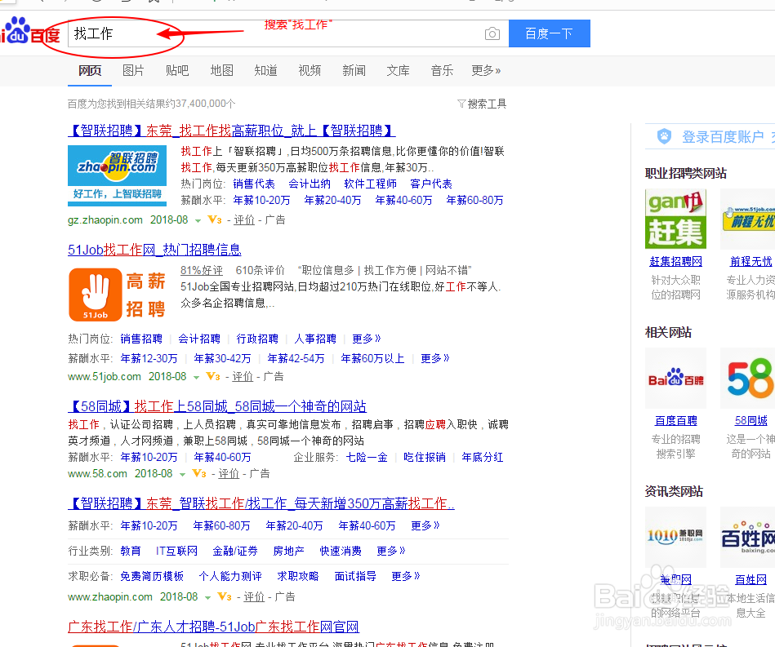Image resolution: width=775 pixels, height=647 pixels.
Task: Click the 1010兼职网 logo
Action: click(675, 537)
